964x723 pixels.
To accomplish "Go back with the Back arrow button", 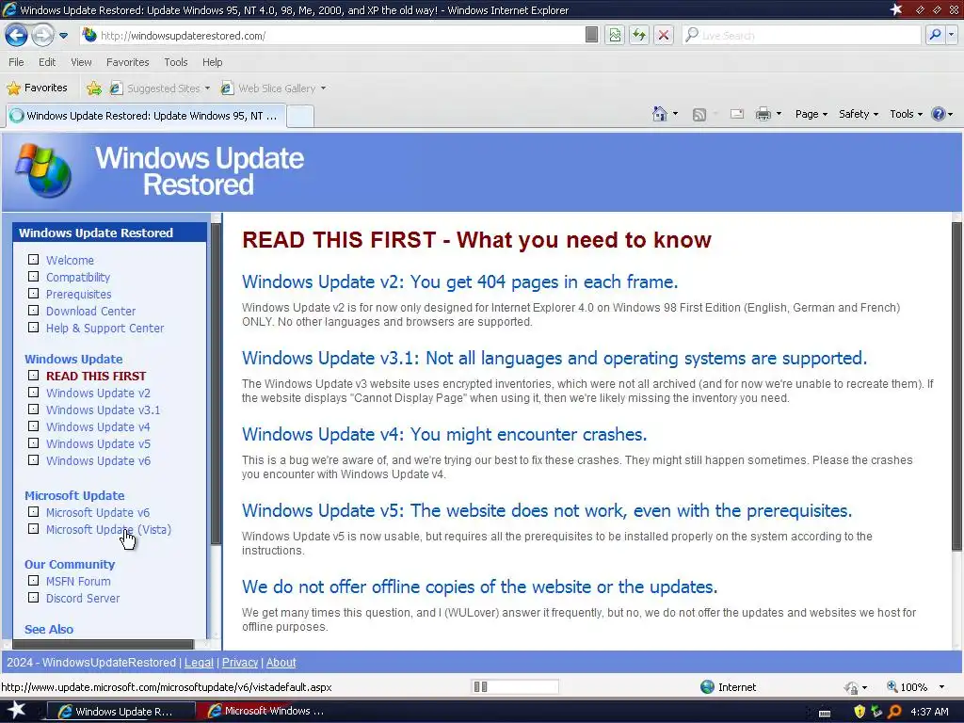I will point(16,35).
